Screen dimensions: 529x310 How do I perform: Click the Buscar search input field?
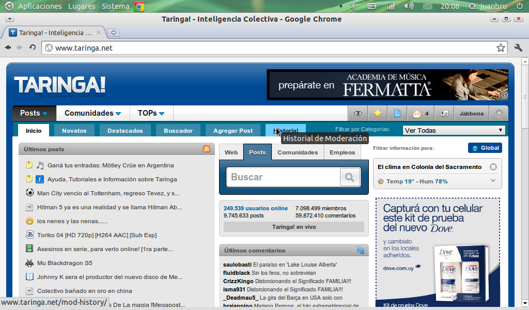[x=283, y=177]
